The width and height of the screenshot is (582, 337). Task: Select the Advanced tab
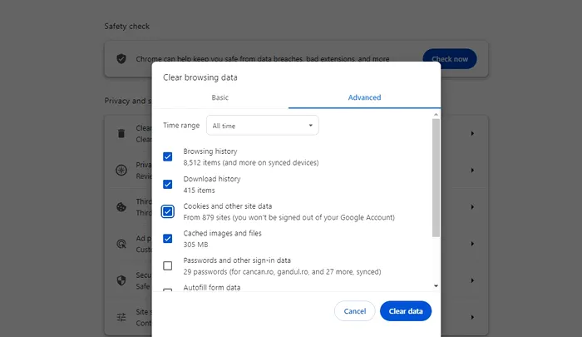(364, 97)
